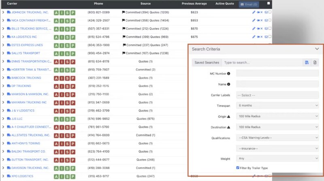Screen dimensions: 324x181
Task: Click the envelope icon in KA LOGISTICS row
Action: [x=266, y=37]
